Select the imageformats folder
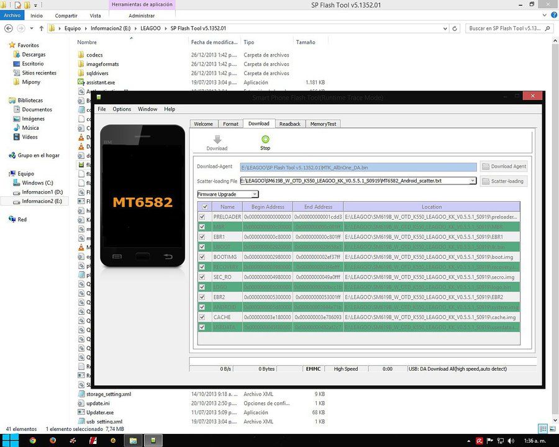The height and width of the screenshot is (447, 559). 102,64
